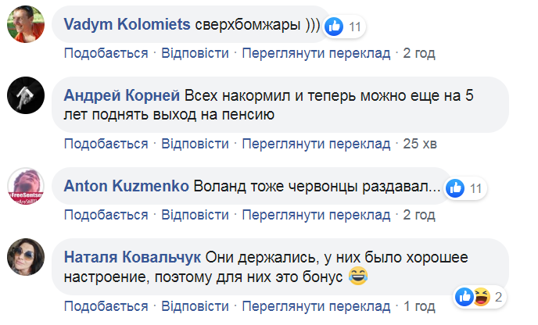538x325 pixels.
Task: Expand translation for Anton Kuzmenko's comment
Action: coord(315,215)
